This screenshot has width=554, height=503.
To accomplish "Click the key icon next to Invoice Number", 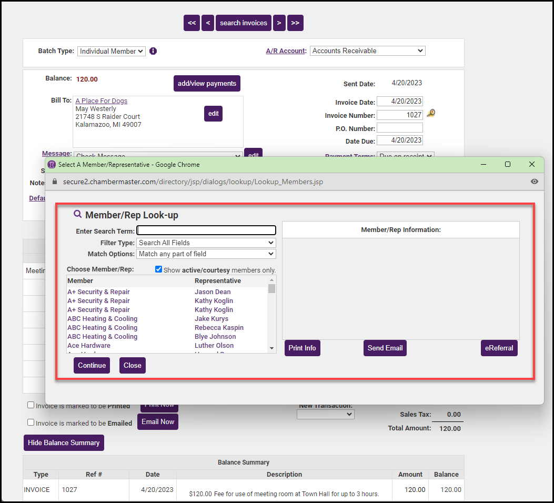I will tap(431, 114).
